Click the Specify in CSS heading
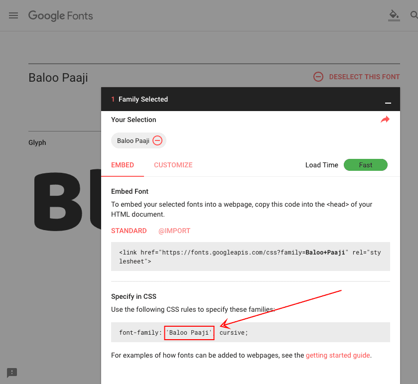Viewport: 418px width, 384px height. tap(134, 296)
